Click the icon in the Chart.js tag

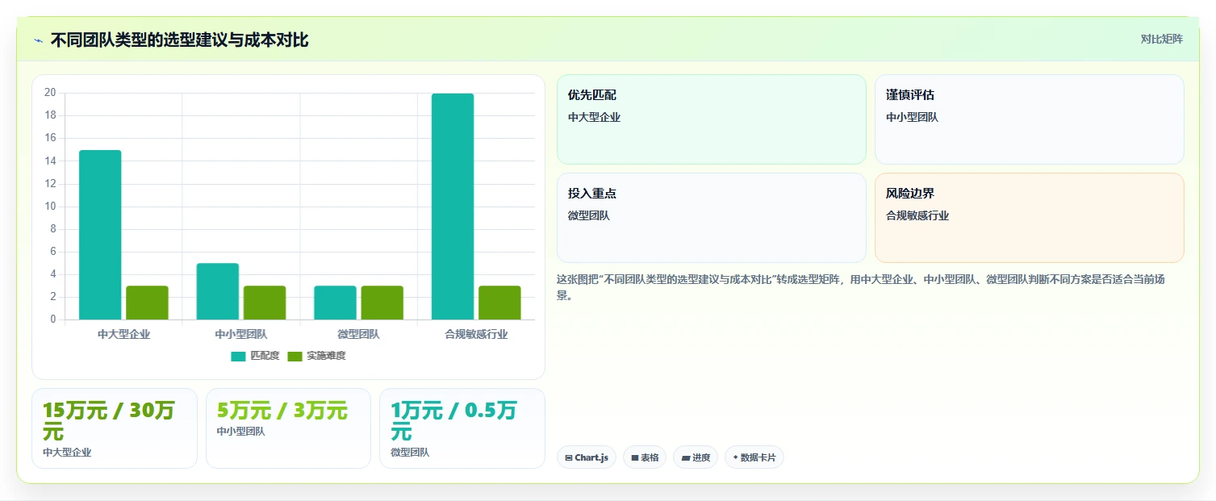[569, 458]
